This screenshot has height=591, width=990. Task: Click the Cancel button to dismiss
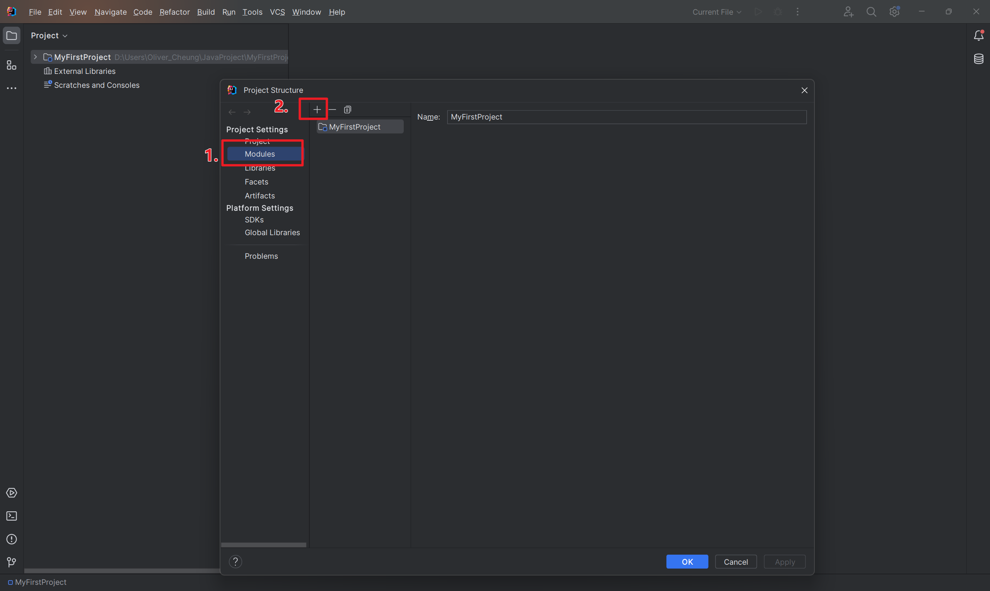pyautogui.click(x=736, y=562)
